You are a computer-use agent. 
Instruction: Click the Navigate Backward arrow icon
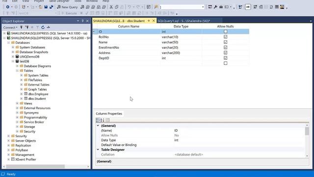8,7
